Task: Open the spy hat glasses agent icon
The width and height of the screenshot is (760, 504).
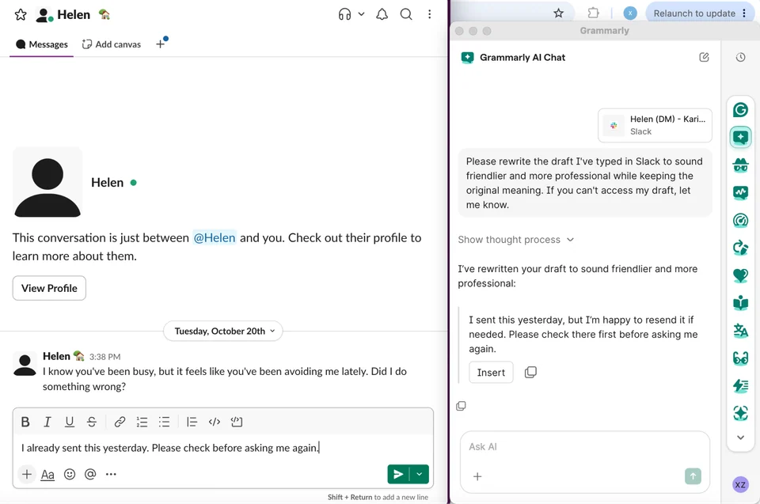Action: [x=741, y=165]
